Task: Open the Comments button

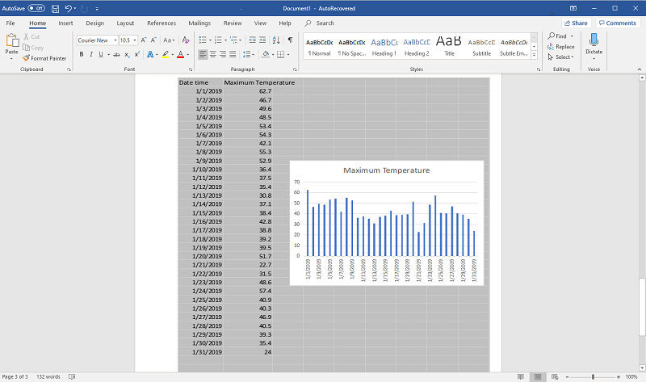Action: pos(617,23)
